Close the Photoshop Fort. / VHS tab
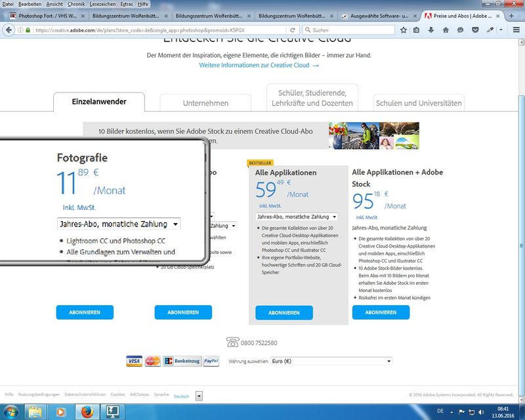 click(83, 16)
